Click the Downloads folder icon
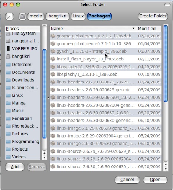 point(8,80)
